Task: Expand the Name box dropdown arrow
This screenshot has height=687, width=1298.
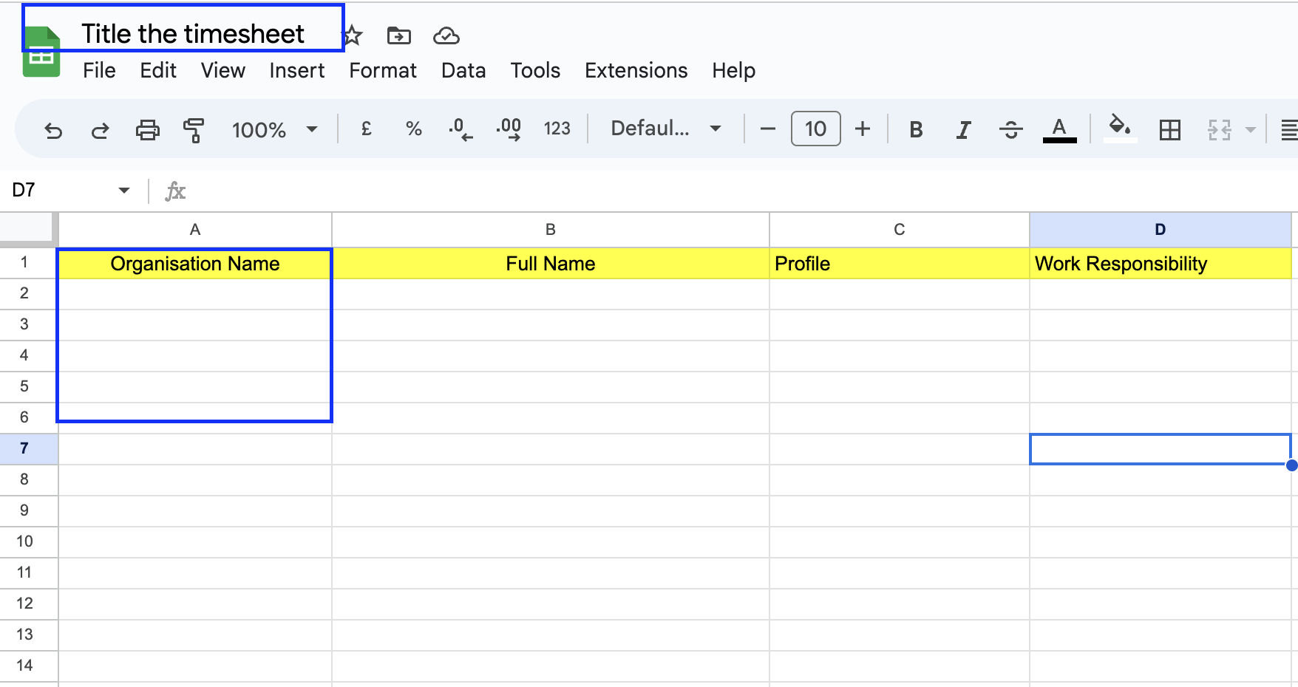Action: point(124,191)
